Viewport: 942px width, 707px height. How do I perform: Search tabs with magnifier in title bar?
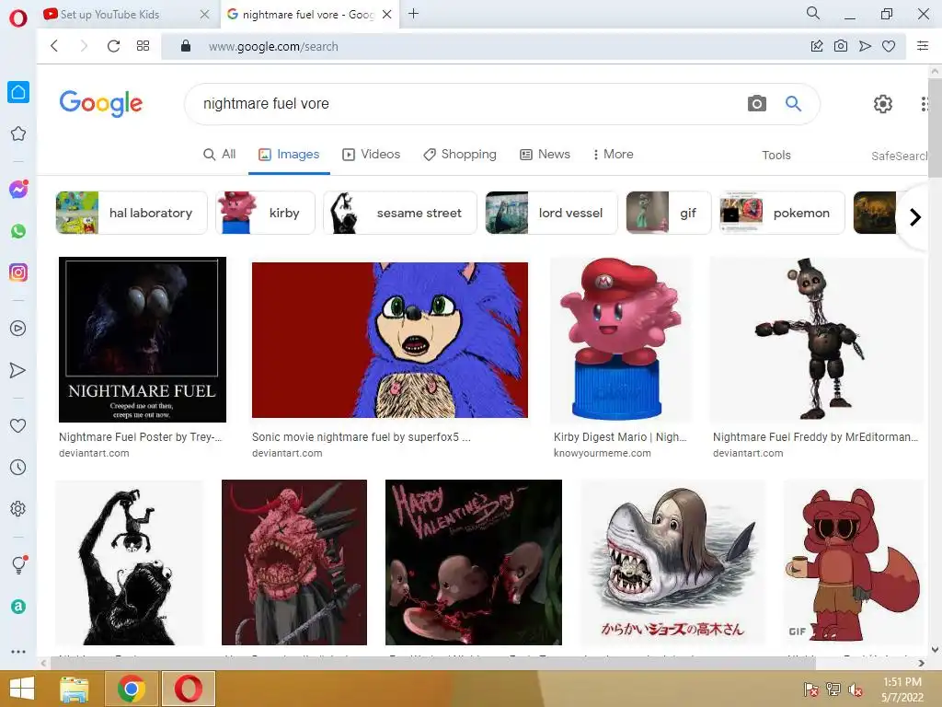pos(813,13)
